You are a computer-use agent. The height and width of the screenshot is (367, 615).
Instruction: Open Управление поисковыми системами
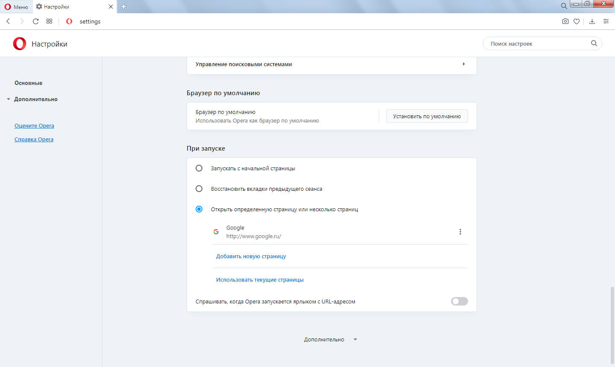(332, 64)
